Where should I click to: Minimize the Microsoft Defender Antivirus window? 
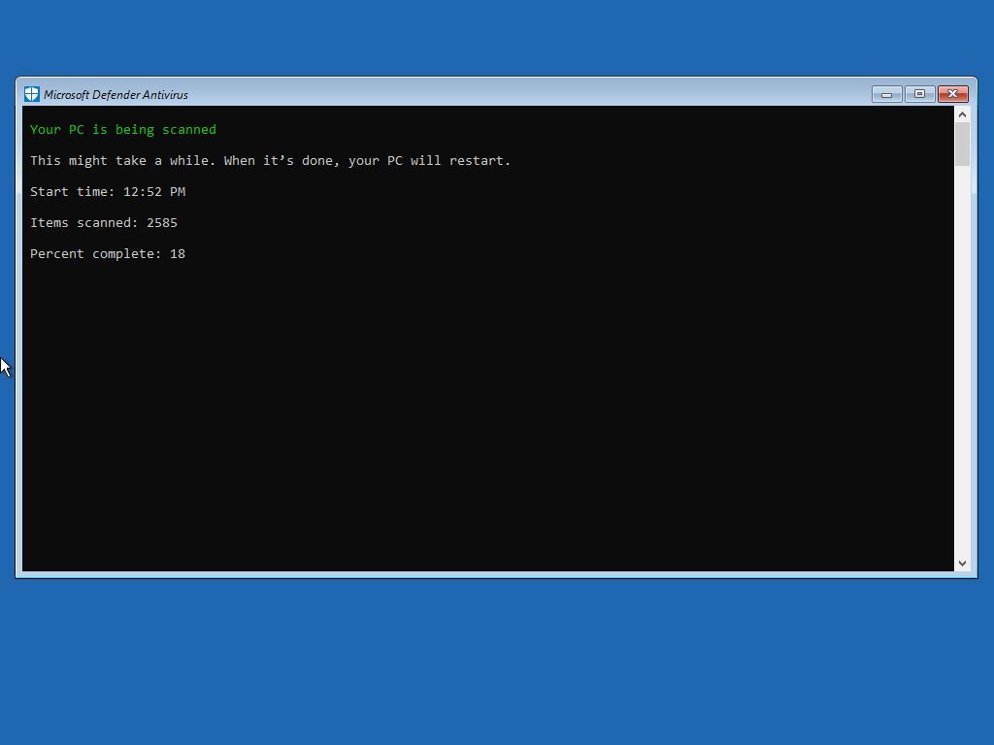tap(887, 94)
